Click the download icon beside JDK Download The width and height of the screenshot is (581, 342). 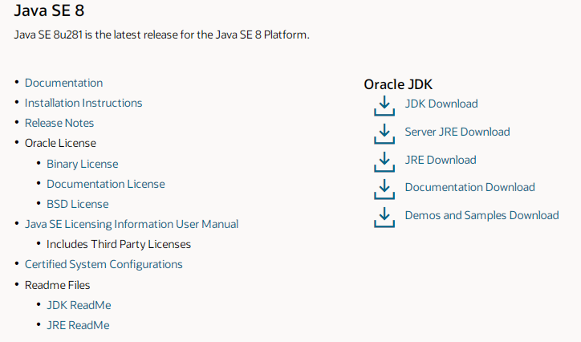[384, 106]
